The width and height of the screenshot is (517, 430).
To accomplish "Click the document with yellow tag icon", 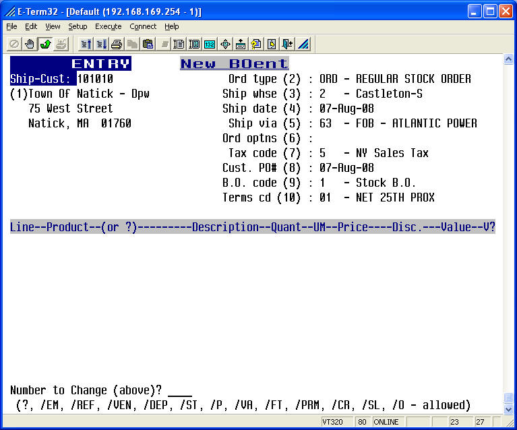I will [272, 44].
